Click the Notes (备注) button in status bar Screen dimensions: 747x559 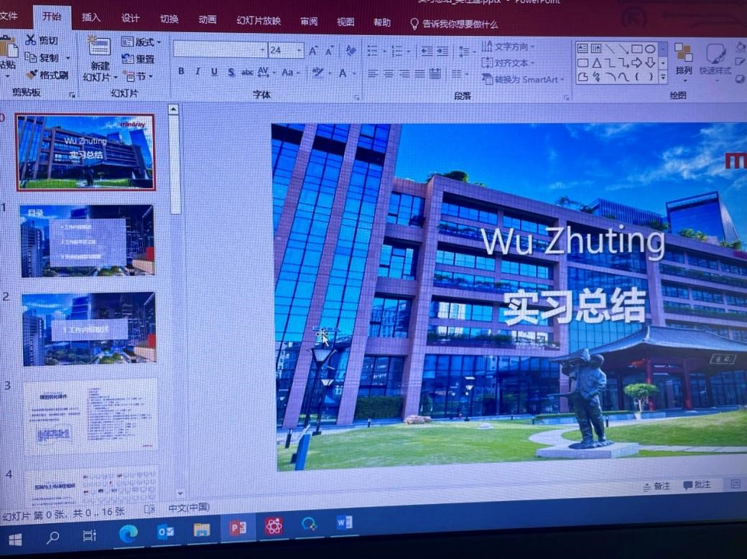point(656,486)
